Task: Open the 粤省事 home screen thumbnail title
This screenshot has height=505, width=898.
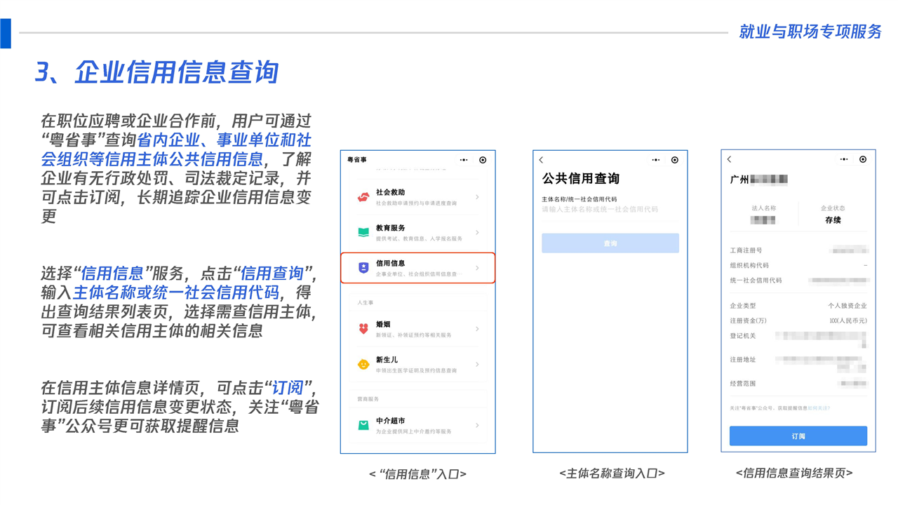Action: coord(357,160)
